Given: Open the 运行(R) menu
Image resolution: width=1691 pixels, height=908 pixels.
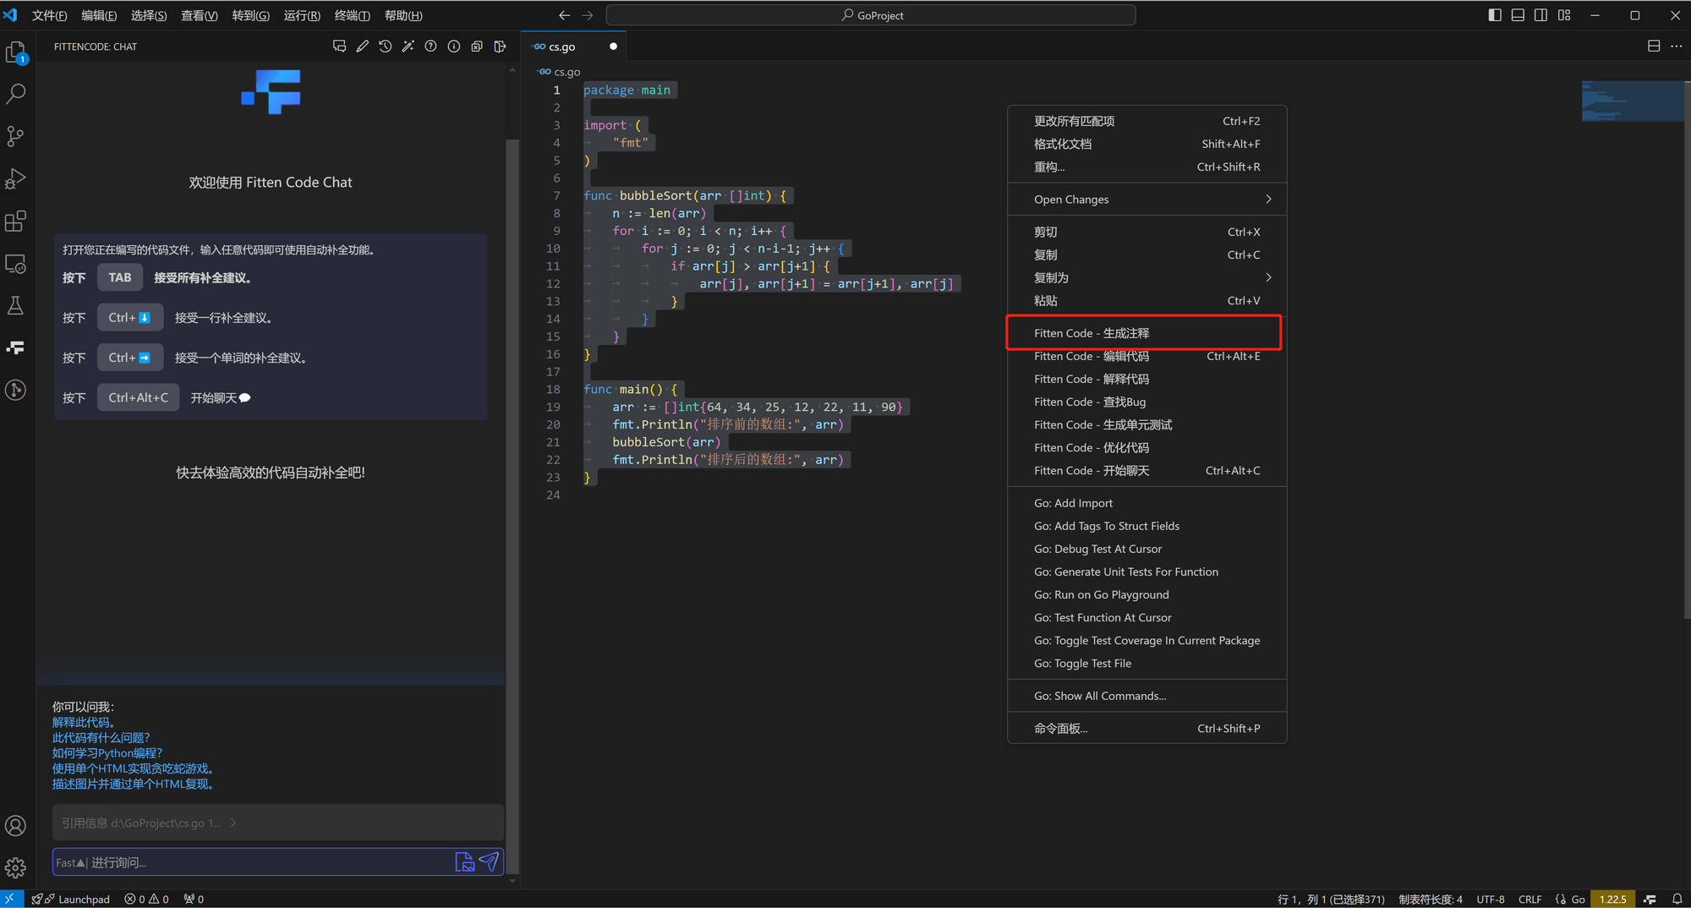Looking at the screenshot, I should pyautogui.click(x=302, y=15).
